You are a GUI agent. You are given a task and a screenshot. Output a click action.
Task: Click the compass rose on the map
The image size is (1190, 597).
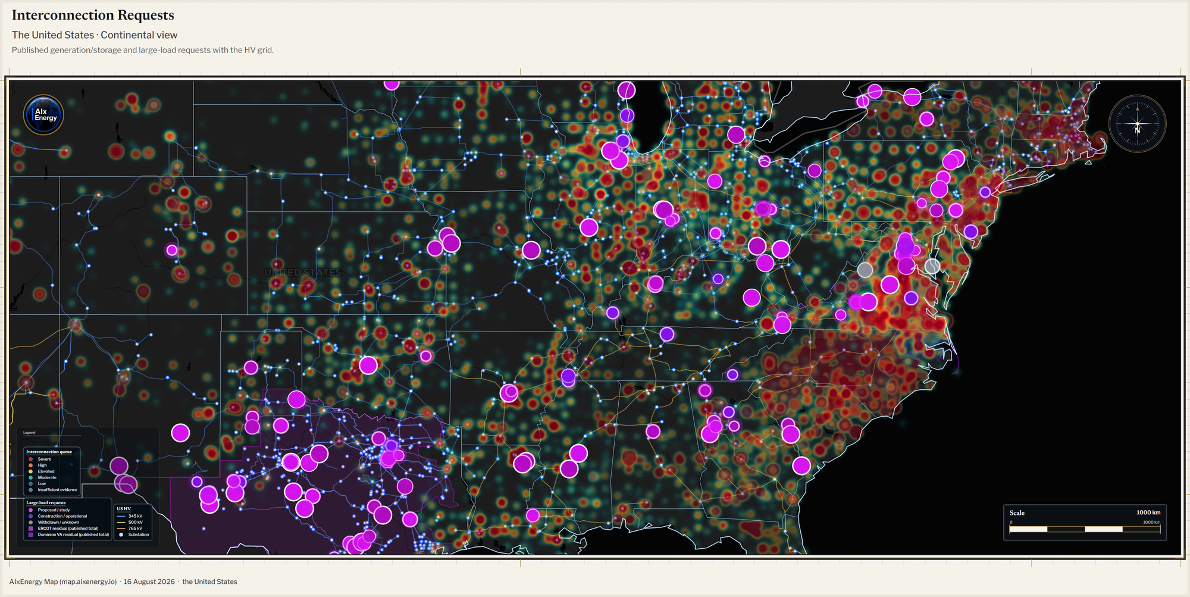point(1137,124)
